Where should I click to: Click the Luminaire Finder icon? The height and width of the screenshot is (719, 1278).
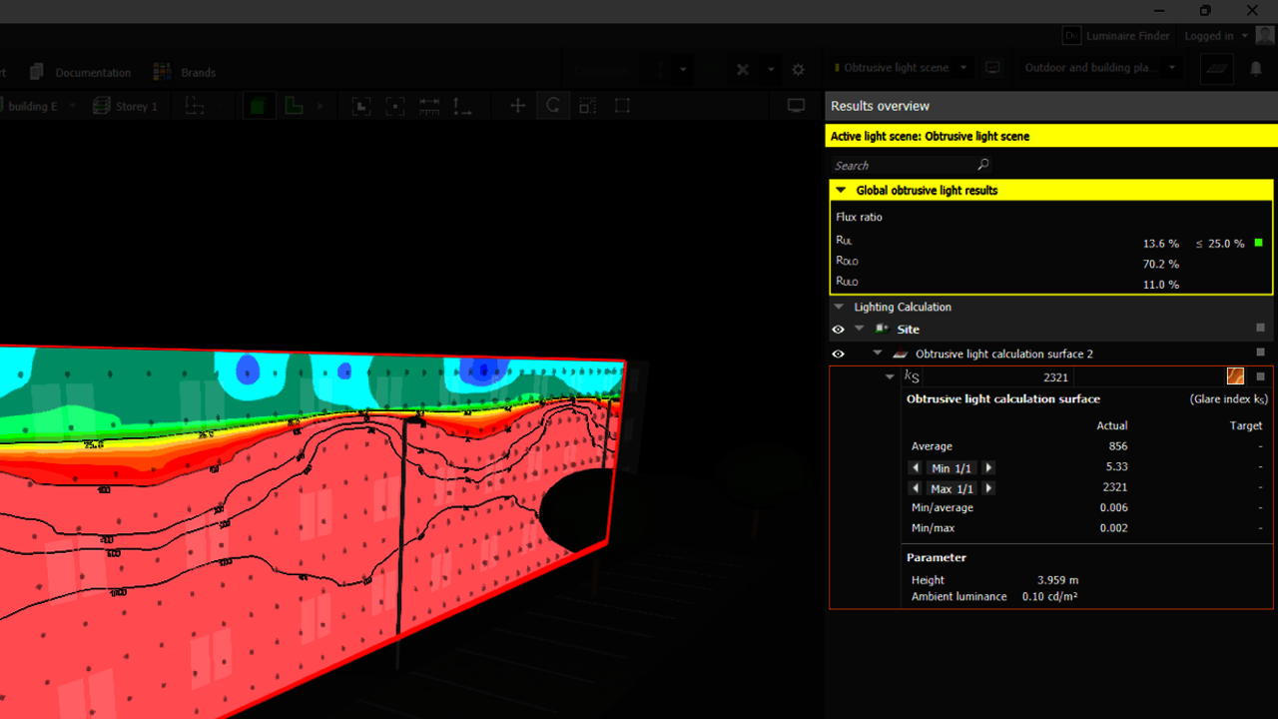pos(1070,36)
